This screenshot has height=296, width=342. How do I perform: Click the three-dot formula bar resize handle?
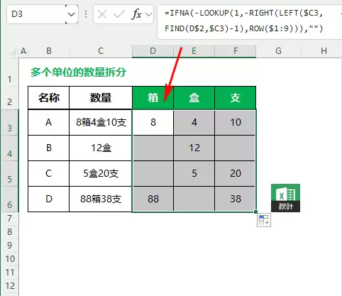pyautogui.click(x=86, y=14)
